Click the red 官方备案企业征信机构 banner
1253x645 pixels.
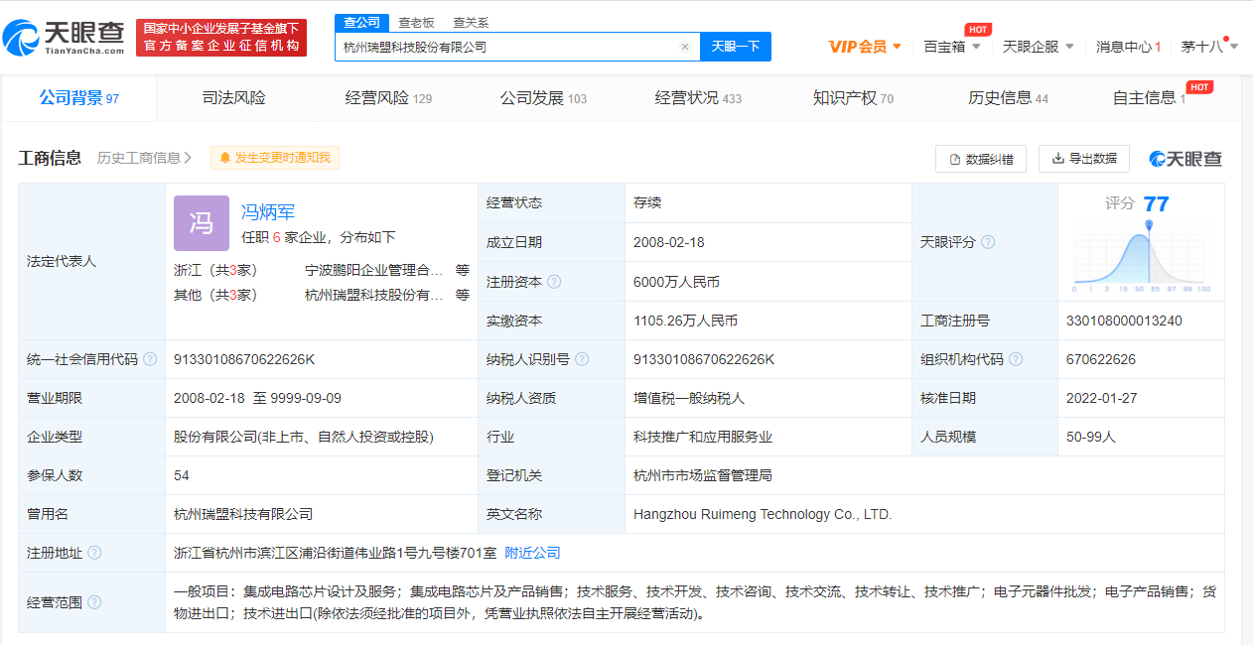coord(221,38)
